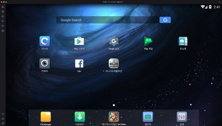
Task: Click the Wi-Fi status icon
Action: coord(202,7)
